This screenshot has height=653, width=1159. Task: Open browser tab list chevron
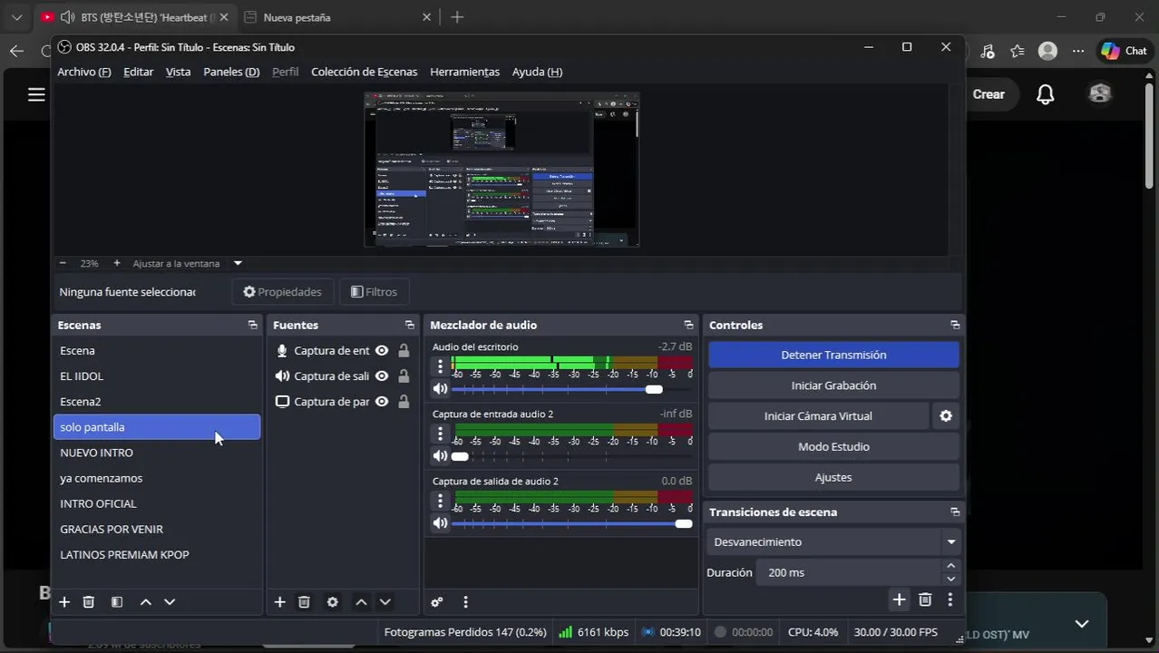click(16, 17)
